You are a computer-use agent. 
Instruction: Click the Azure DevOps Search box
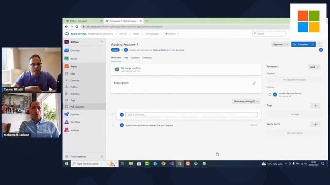pos(268,34)
